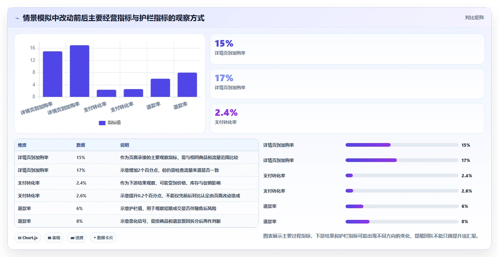Open the 15% 详情页到加购率 data card
The height and width of the screenshot is (257, 499).
click(347, 49)
